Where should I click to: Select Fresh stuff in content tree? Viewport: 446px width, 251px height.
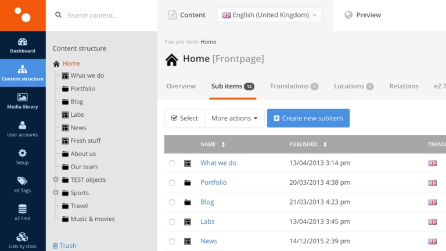[85, 141]
